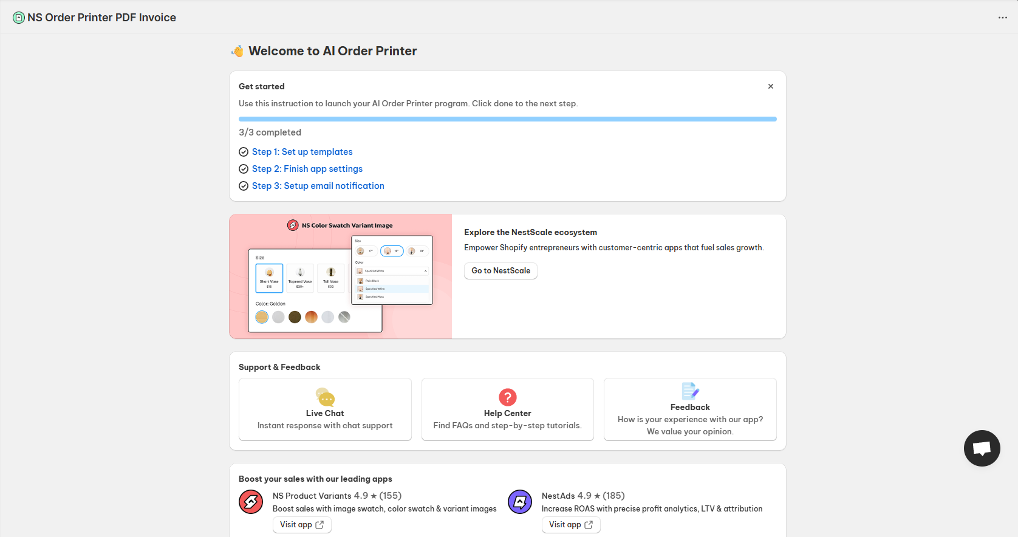Click the NS Color Swatch promo image
This screenshot has width=1018, height=537.
click(x=341, y=276)
